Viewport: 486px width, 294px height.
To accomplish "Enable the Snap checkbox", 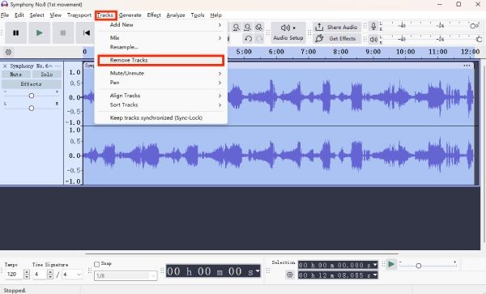I will click(96, 264).
